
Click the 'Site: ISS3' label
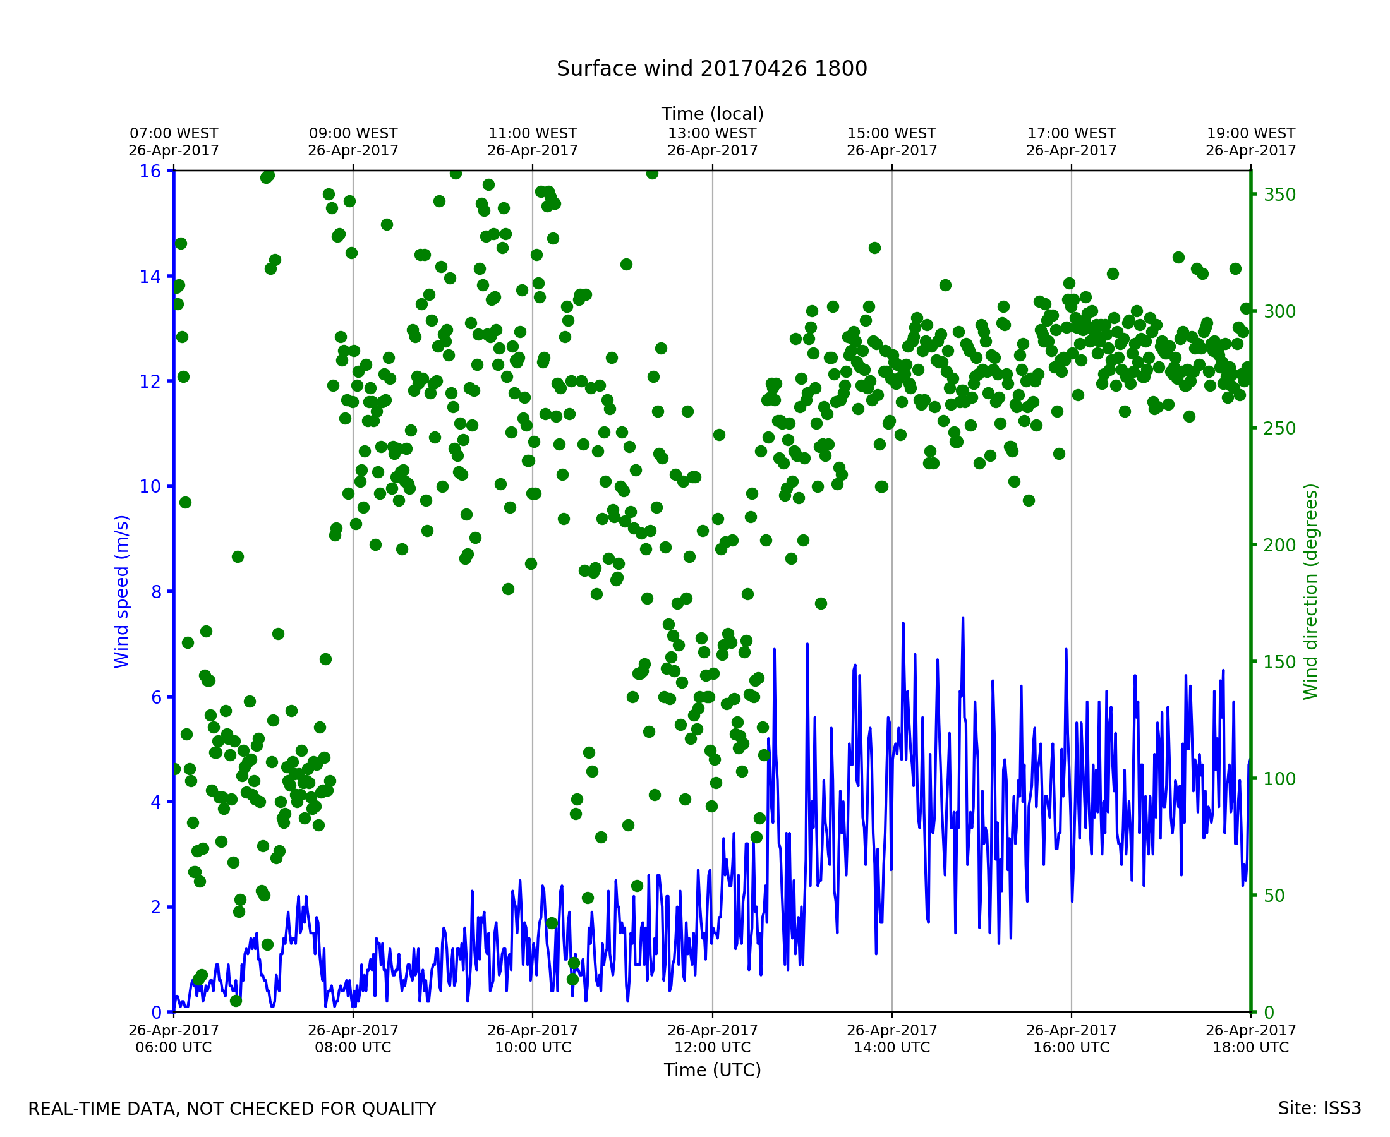point(1319,1108)
